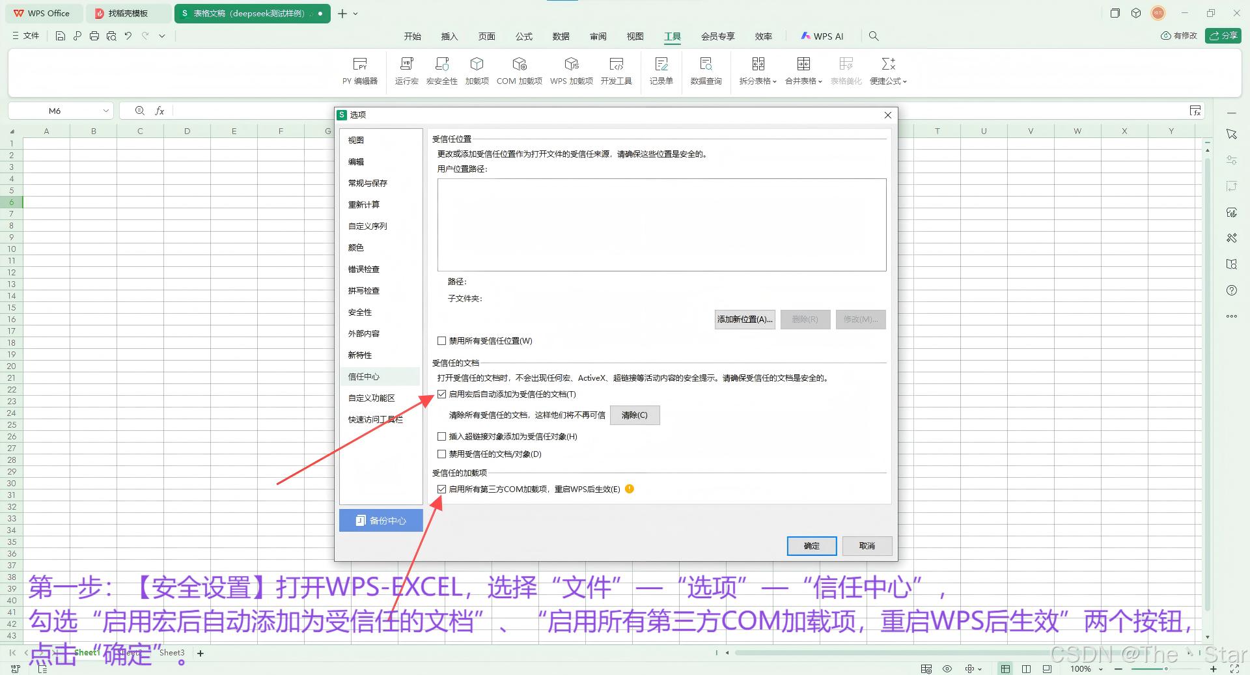Viewport: 1250px width, 675px height.
Task: Switch to the 公式 ribbon tab
Action: click(524, 36)
